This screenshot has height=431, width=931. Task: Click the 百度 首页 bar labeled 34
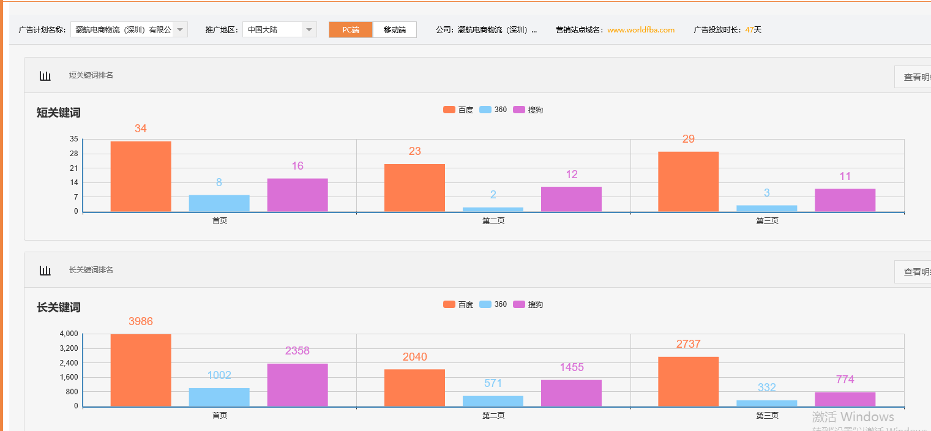141,176
